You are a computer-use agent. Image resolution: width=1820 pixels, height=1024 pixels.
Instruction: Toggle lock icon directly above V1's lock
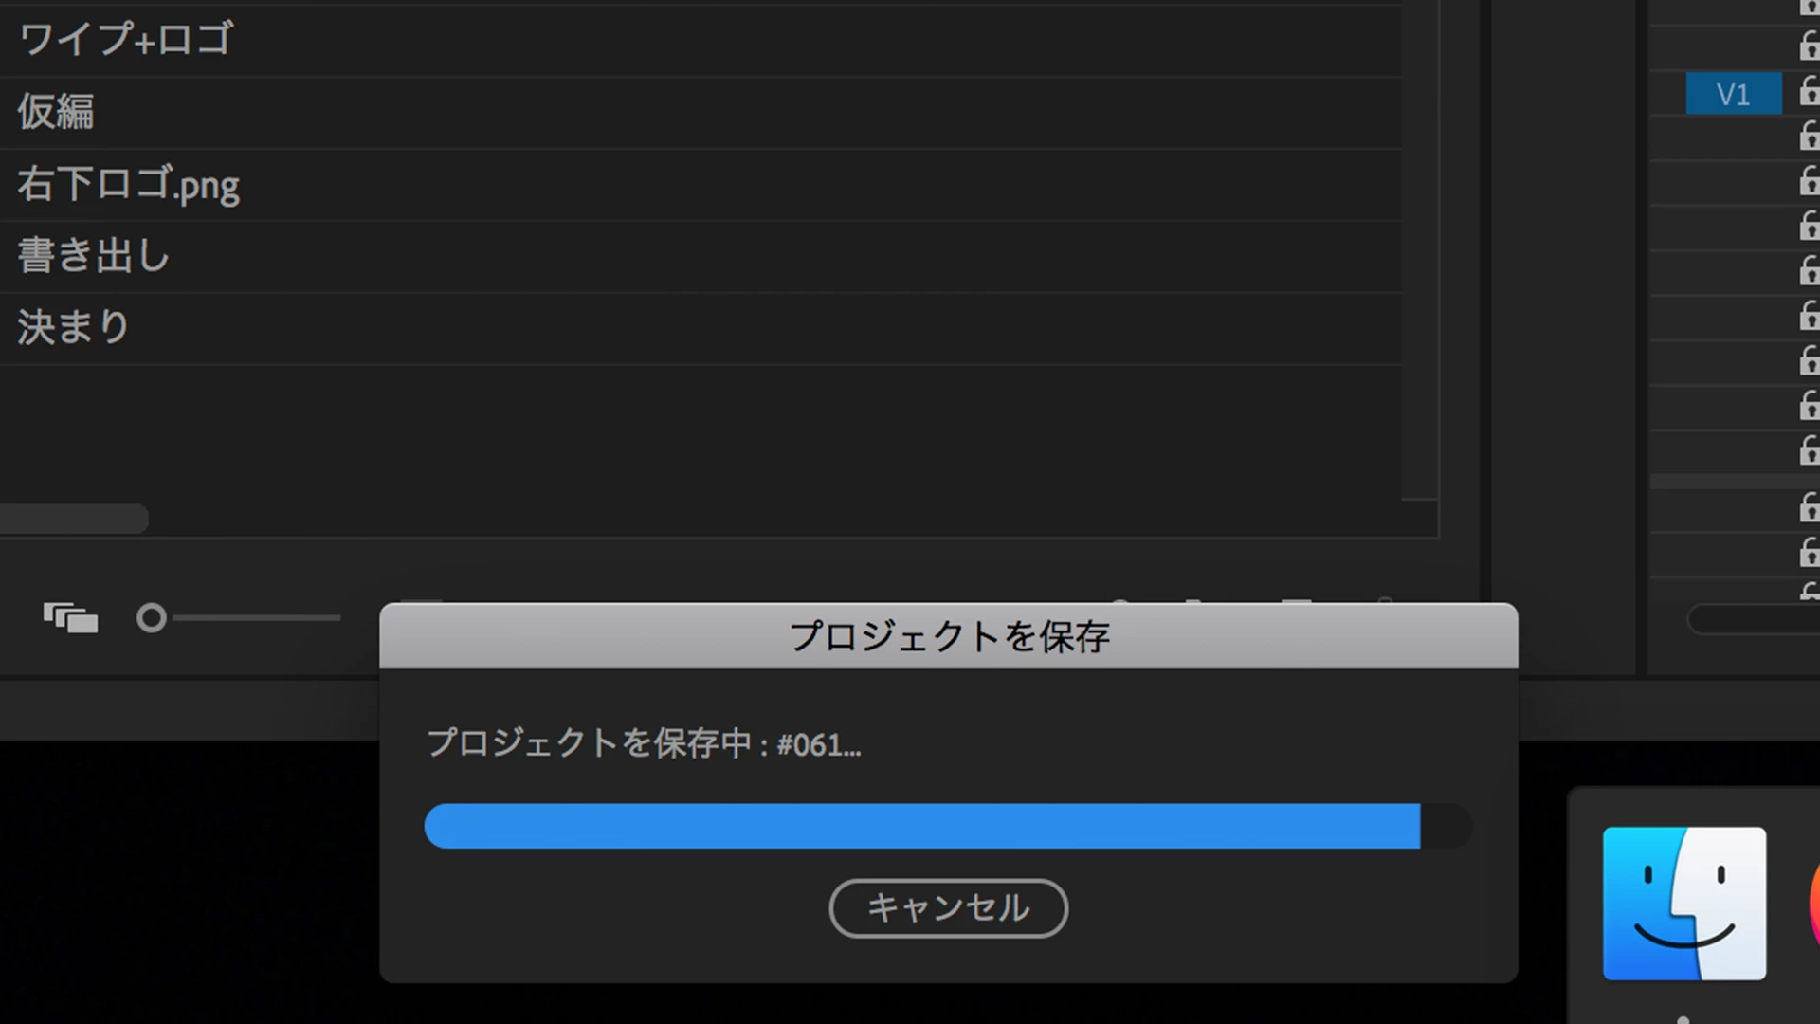click(1809, 46)
